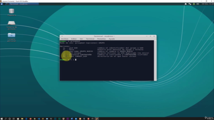
Task: Click 'directorio en el que hacer chroot' text
Action: pyautogui.click(x=117, y=56)
